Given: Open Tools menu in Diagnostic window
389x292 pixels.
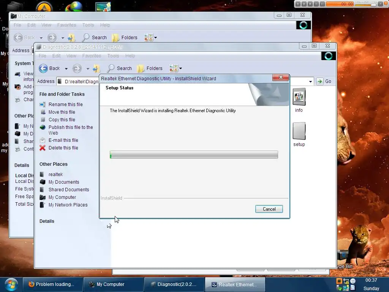Looking at the screenshot, I should (113, 56).
